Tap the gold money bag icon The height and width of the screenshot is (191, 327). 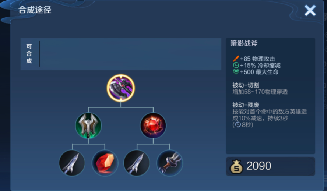pyautogui.click(x=236, y=166)
